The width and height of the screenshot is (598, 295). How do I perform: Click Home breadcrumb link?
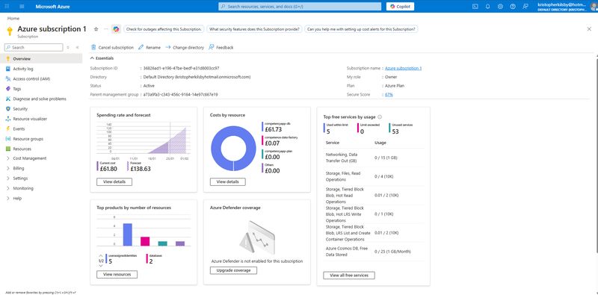click(13, 18)
